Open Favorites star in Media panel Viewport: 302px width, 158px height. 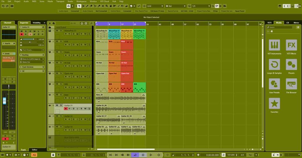tap(274, 103)
